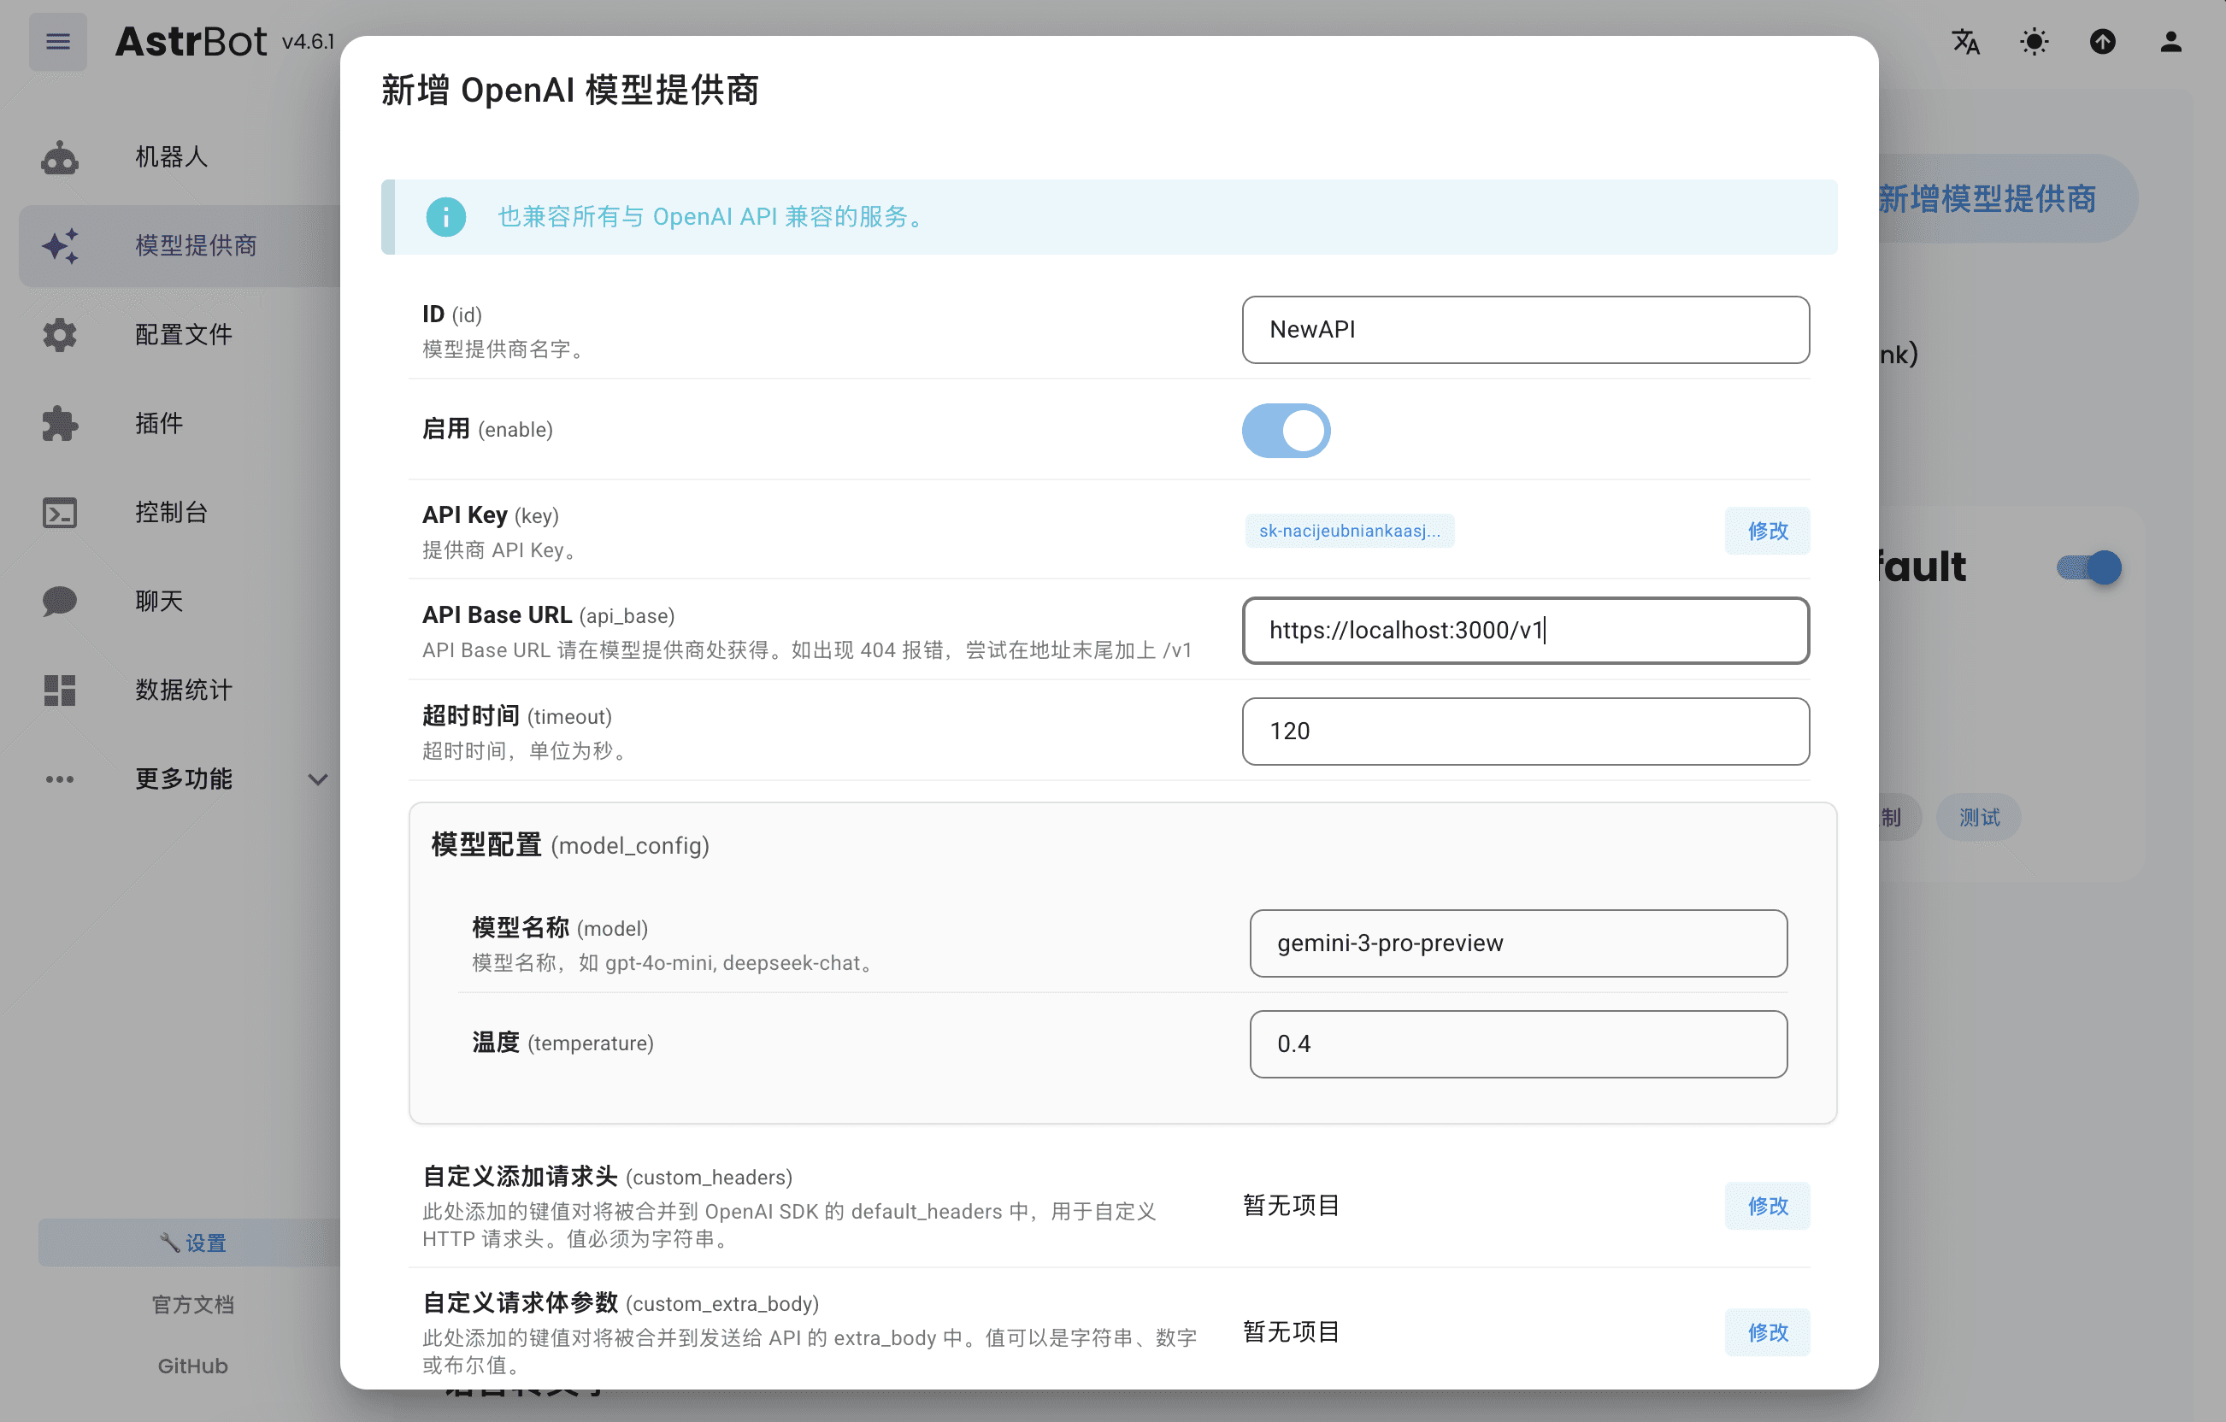Open the 控制台 terminal icon

click(x=58, y=513)
